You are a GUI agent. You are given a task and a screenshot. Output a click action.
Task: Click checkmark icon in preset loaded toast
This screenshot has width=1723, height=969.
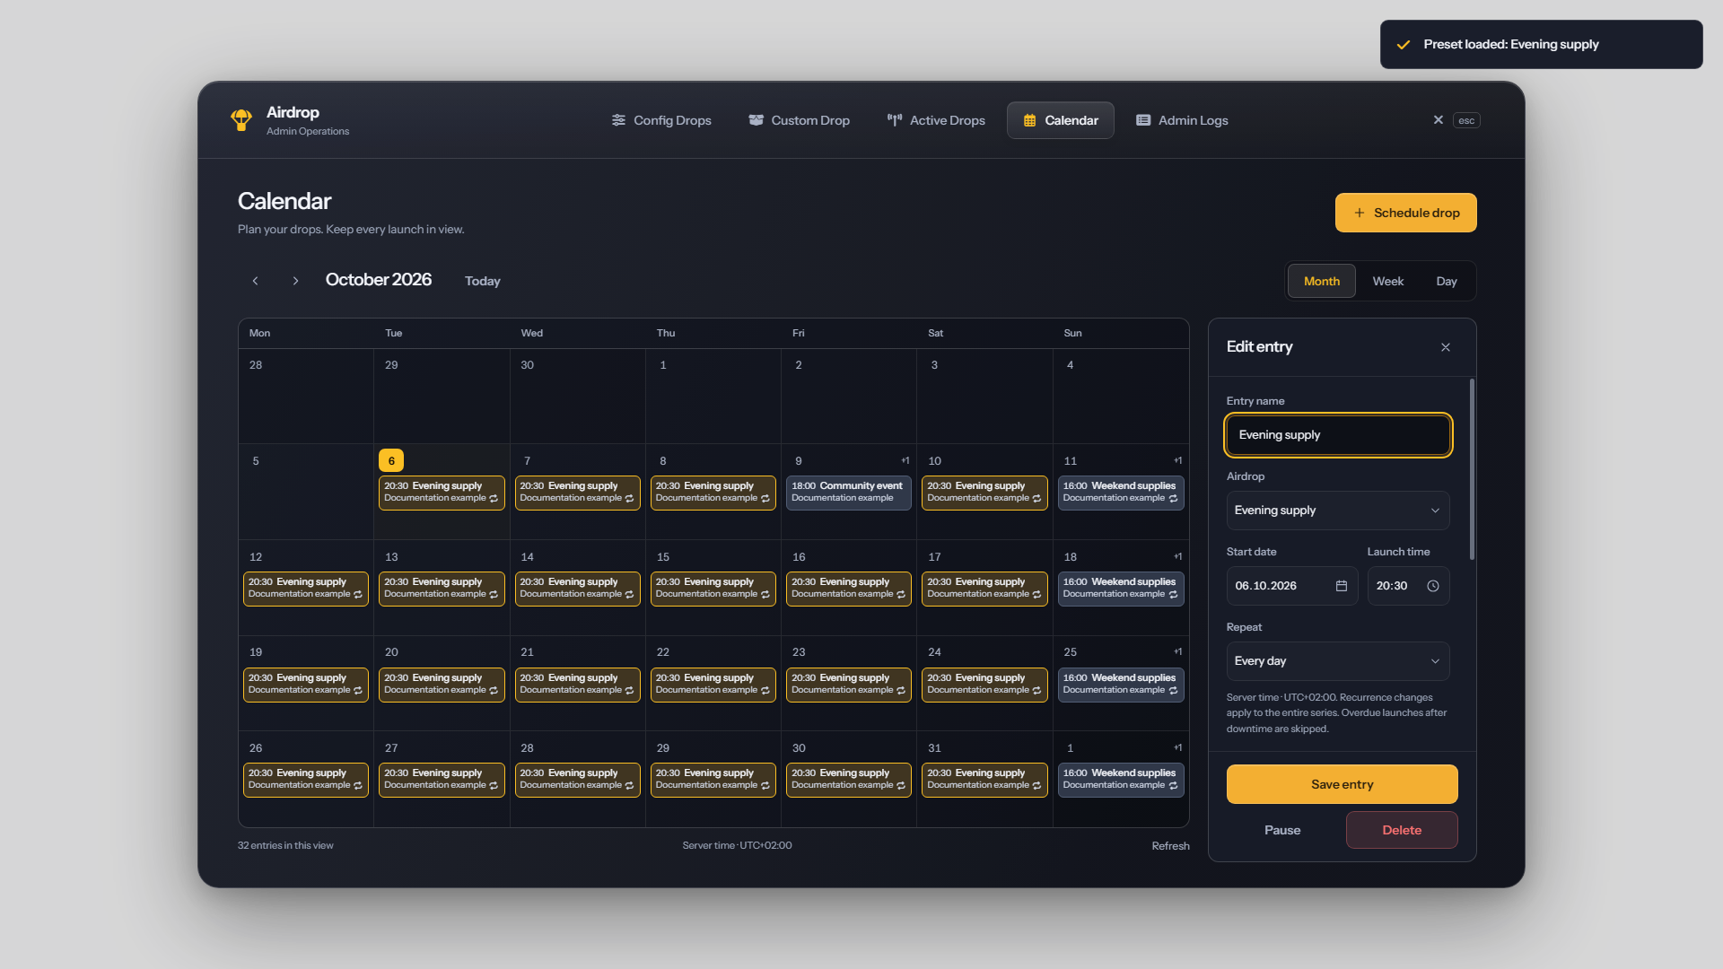pyautogui.click(x=1404, y=45)
